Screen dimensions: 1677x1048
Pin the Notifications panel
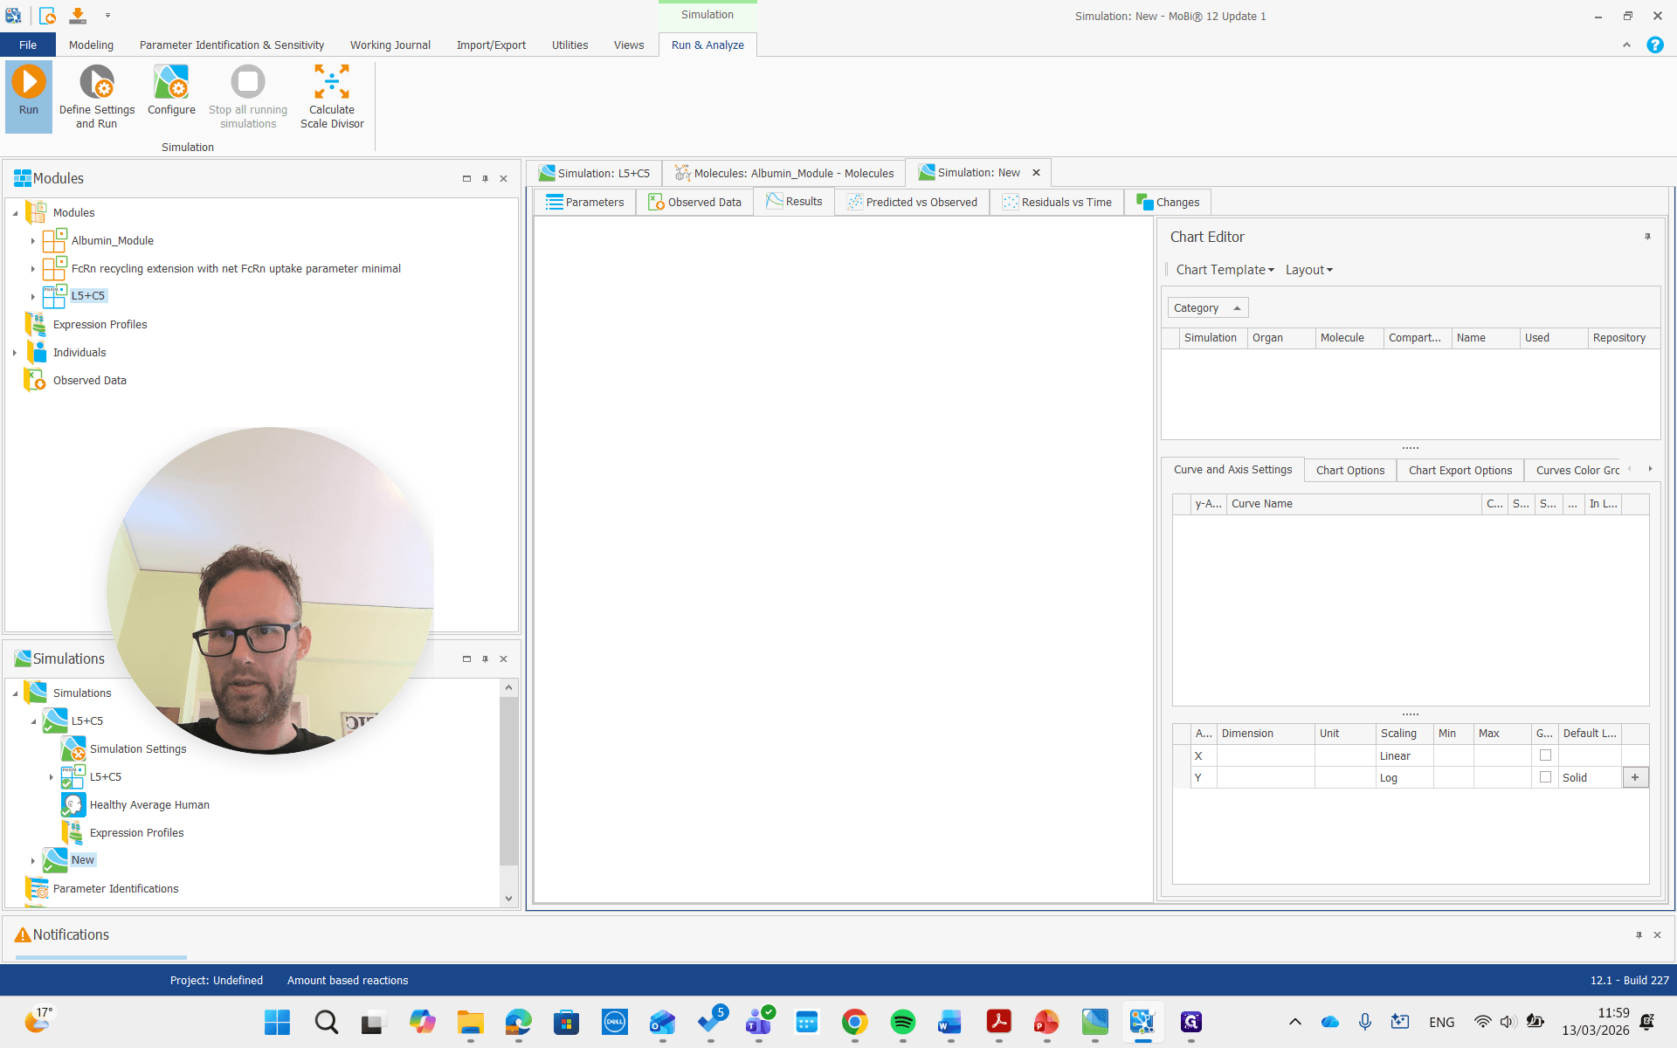[1639, 934]
